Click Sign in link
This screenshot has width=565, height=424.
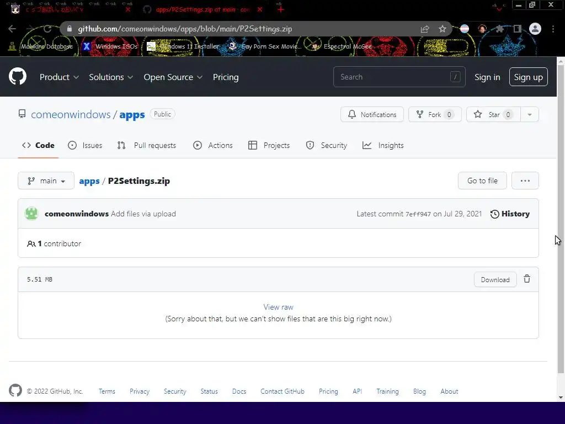487,77
